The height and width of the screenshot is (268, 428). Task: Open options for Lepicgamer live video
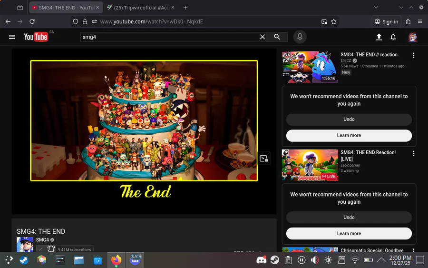(x=414, y=153)
